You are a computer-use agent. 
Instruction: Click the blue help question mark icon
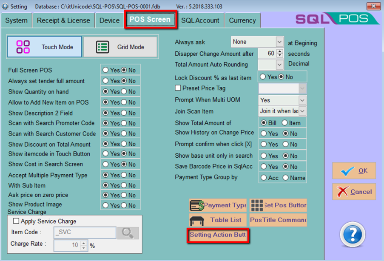click(353, 234)
